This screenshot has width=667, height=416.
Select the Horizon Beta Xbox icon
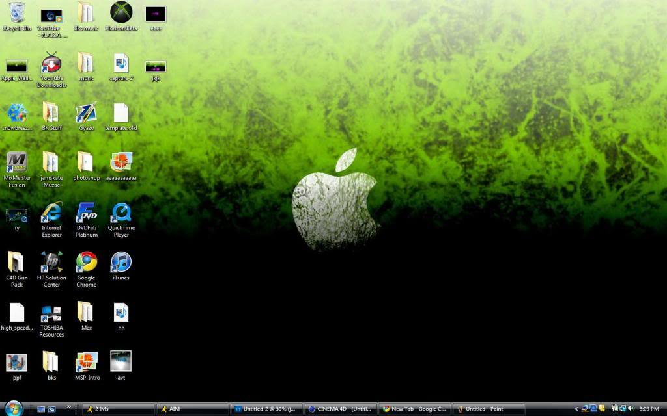pos(121,12)
